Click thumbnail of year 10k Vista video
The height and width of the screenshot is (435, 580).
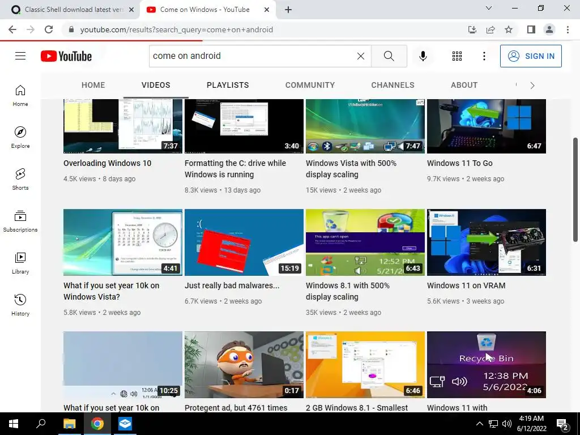[x=123, y=242]
